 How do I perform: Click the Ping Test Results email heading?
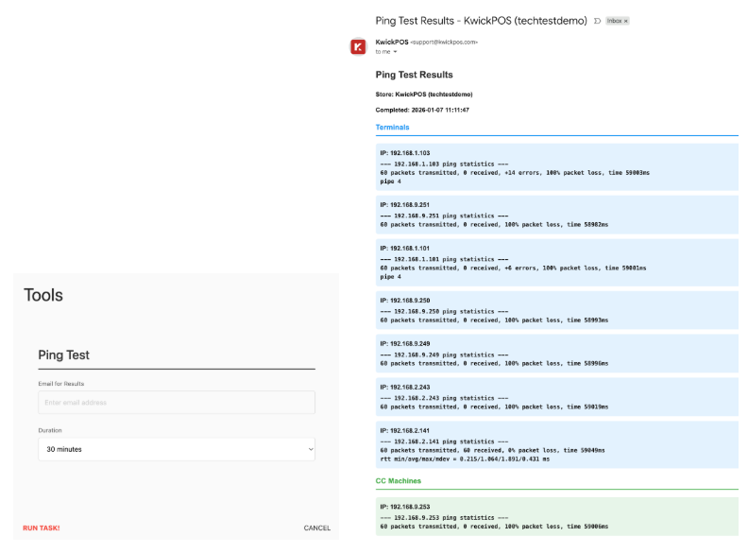tap(414, 75)
